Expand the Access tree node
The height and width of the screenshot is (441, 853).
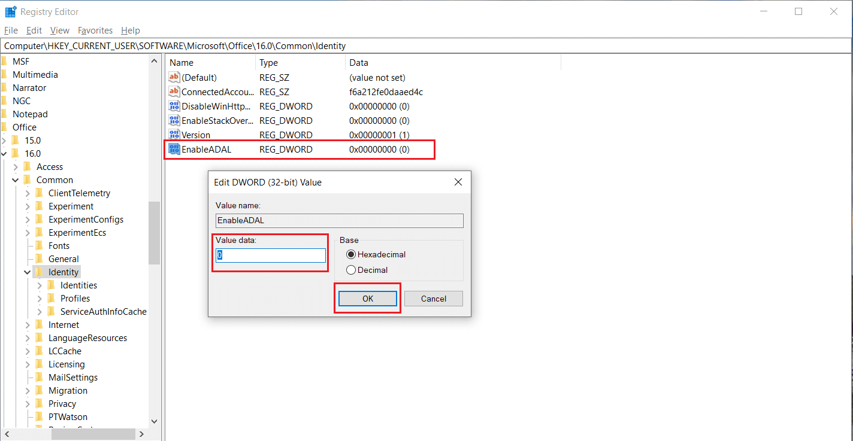tap(16, 167)
